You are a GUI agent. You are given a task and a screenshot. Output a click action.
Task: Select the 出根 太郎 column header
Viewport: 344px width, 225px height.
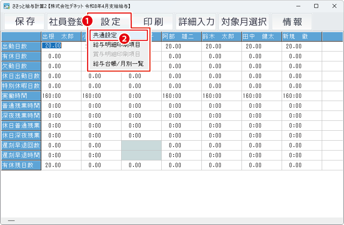coord(61,36)
